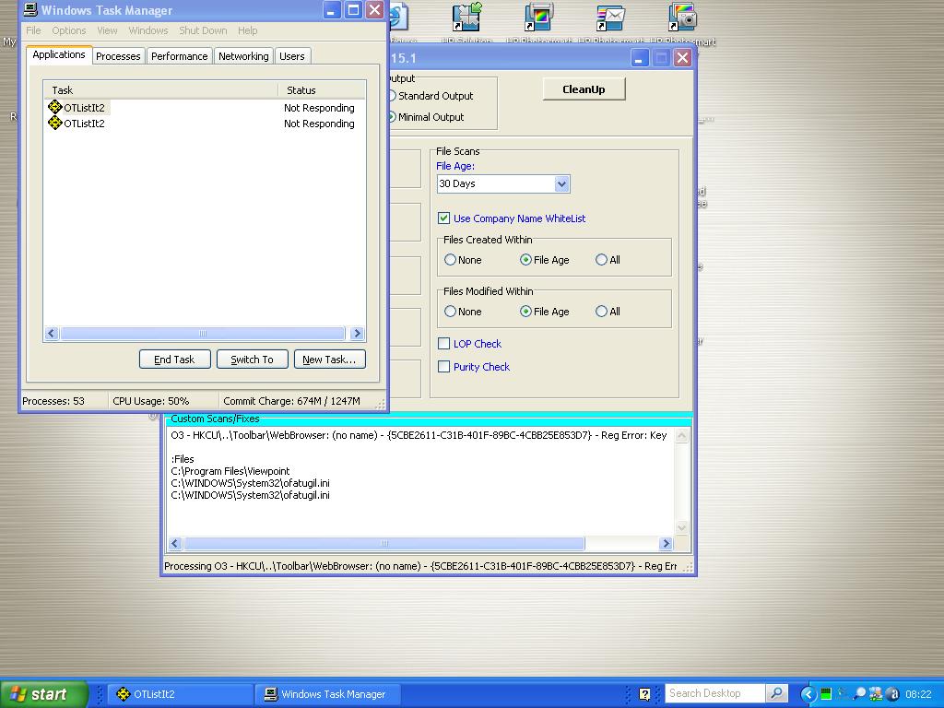Viewport: 944px width, 708px height.
Task: Click the green CPU meter tray icon
Action: 826,694
